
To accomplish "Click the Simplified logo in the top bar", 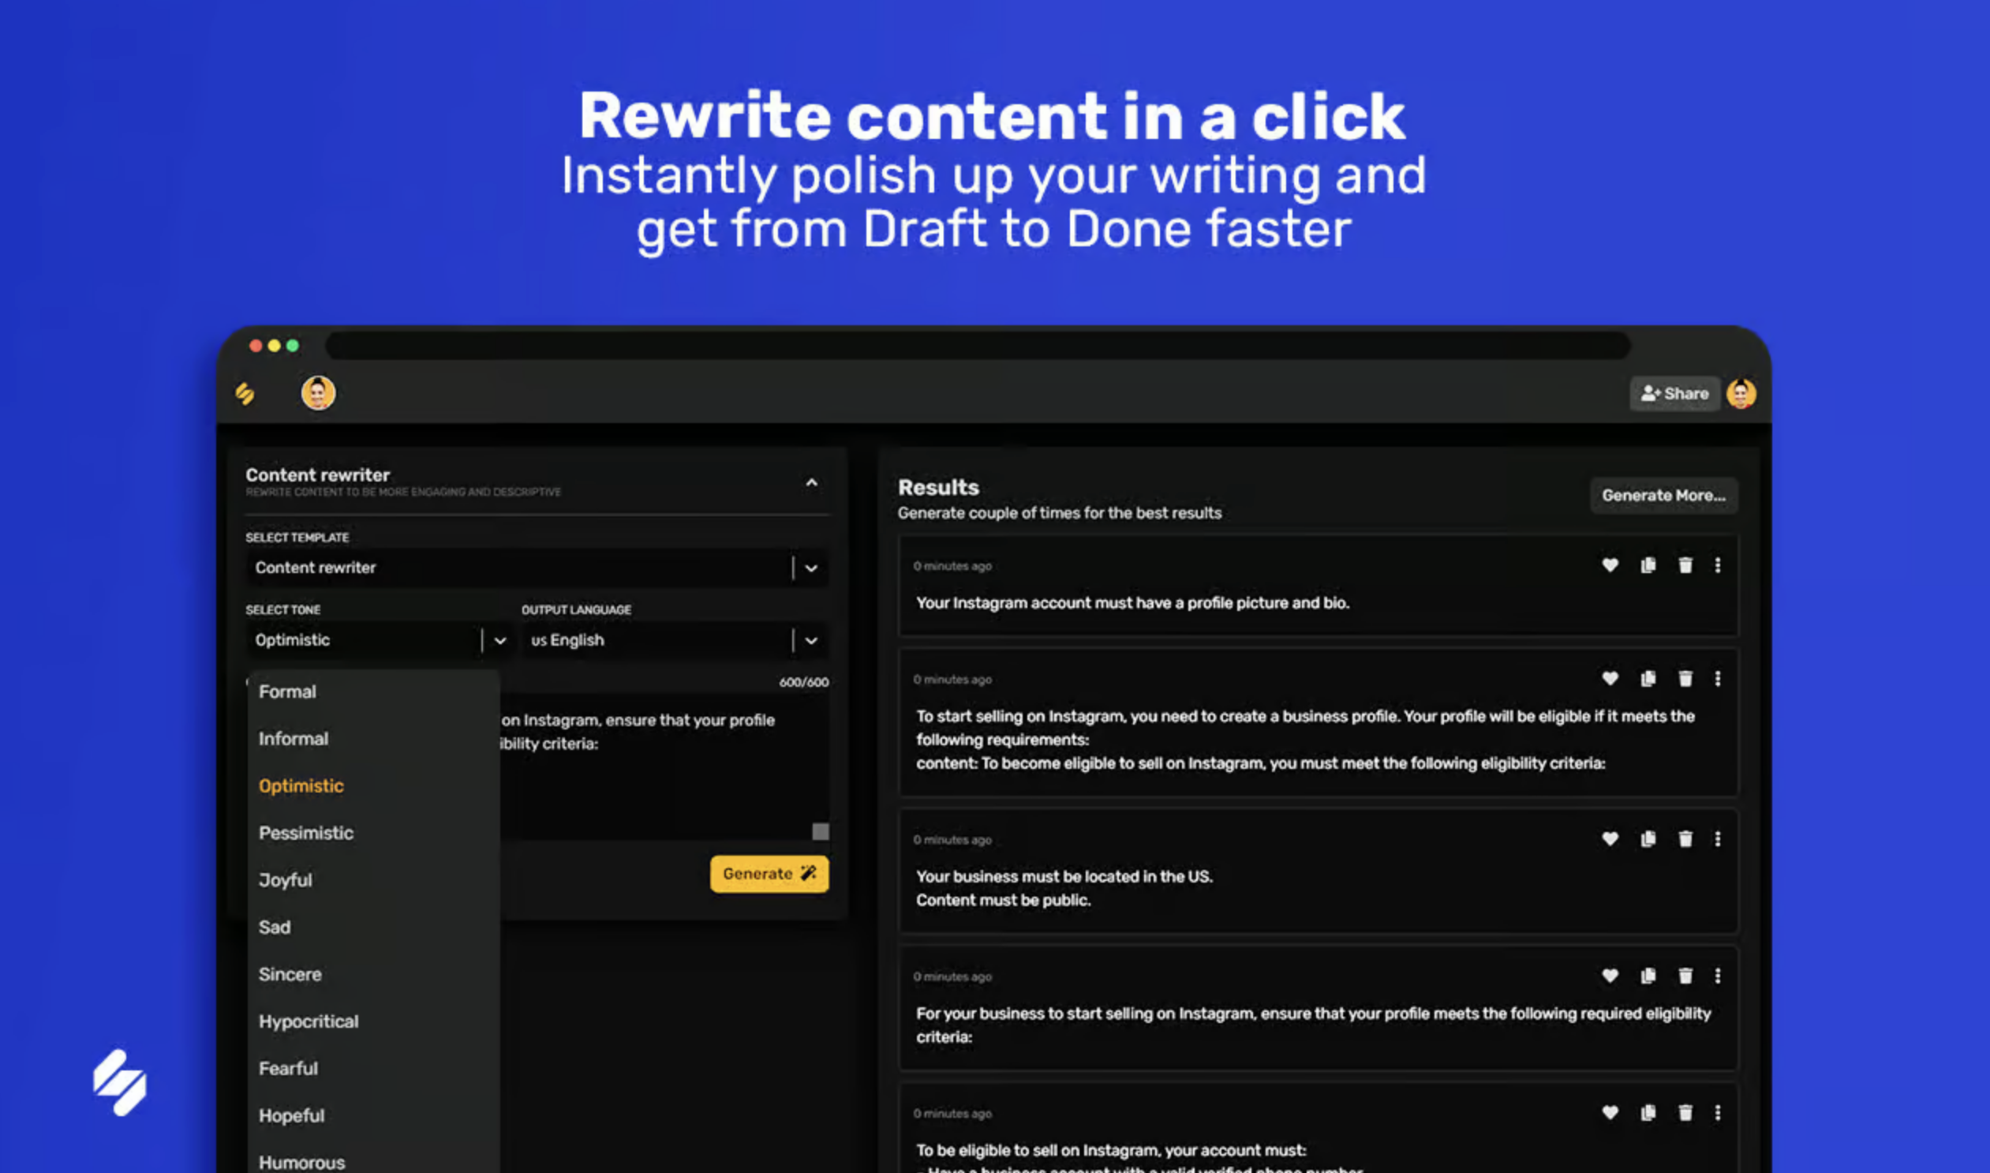I will pyautogui.click(x=245, y=393).
